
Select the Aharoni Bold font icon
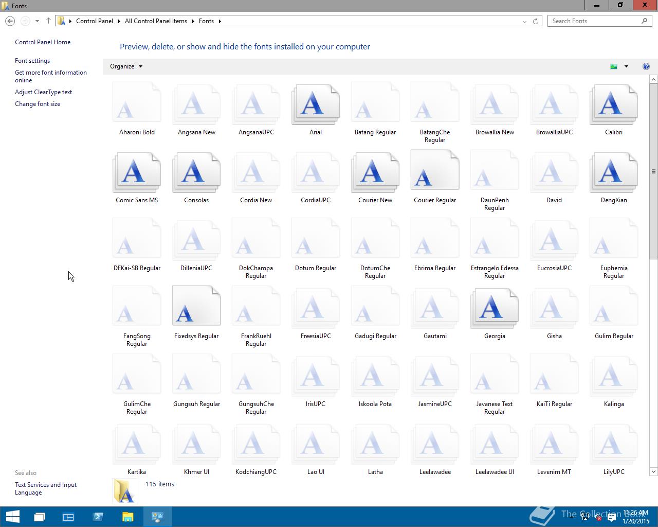[x=137, y=102]
